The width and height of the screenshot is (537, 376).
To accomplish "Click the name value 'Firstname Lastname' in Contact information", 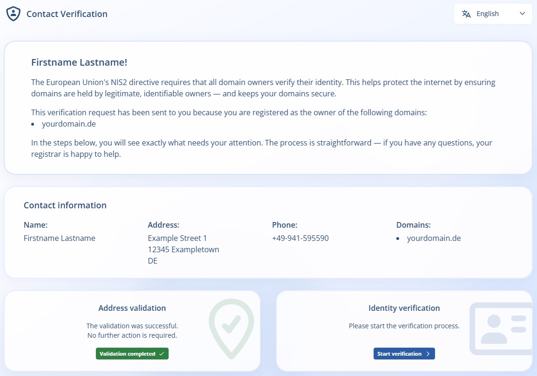I will 60,238.
